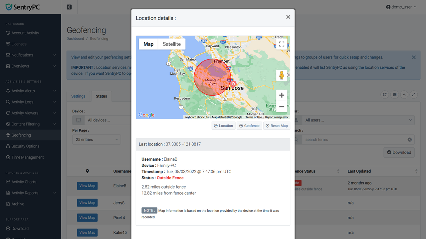Zoom out on the map
Image resolution: width=426 pixels, height=239 pixels.
[x=282, y=107]
